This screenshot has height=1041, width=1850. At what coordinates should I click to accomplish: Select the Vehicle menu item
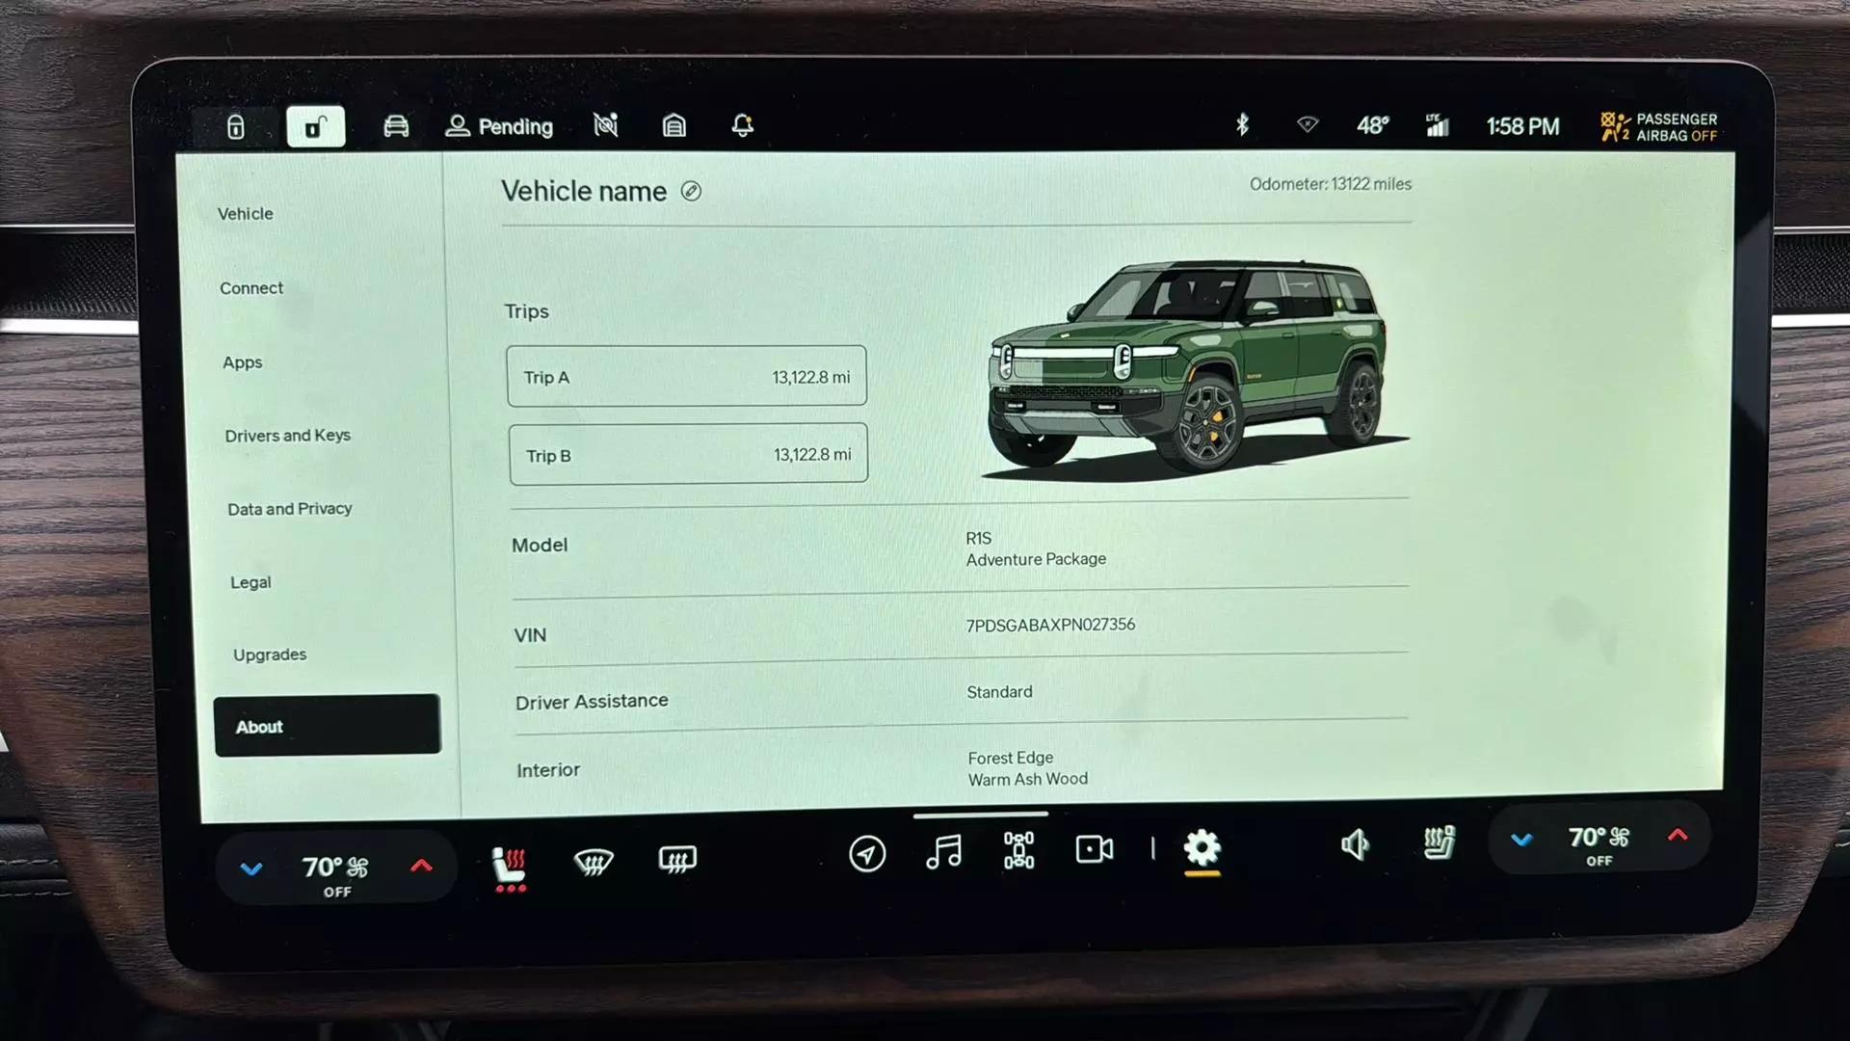pyautogui.click(x=246, y=212)
